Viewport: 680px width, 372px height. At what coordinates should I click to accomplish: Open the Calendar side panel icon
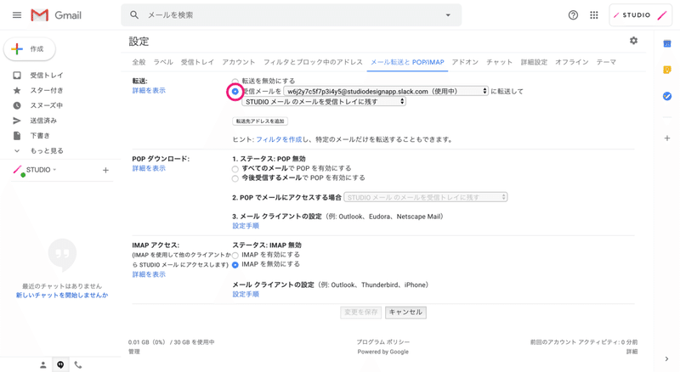pos(667,44)
